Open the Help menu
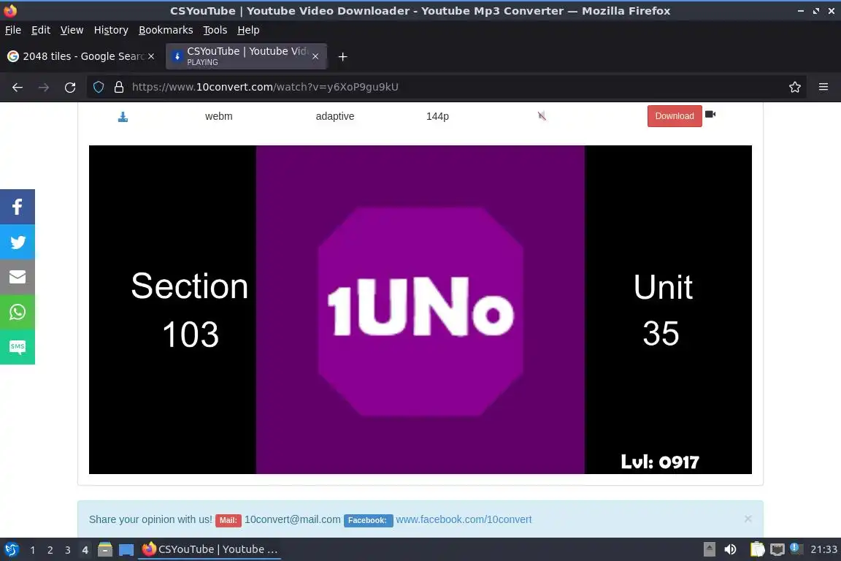This screenshot has width=841, height=561. coord(248,30)
